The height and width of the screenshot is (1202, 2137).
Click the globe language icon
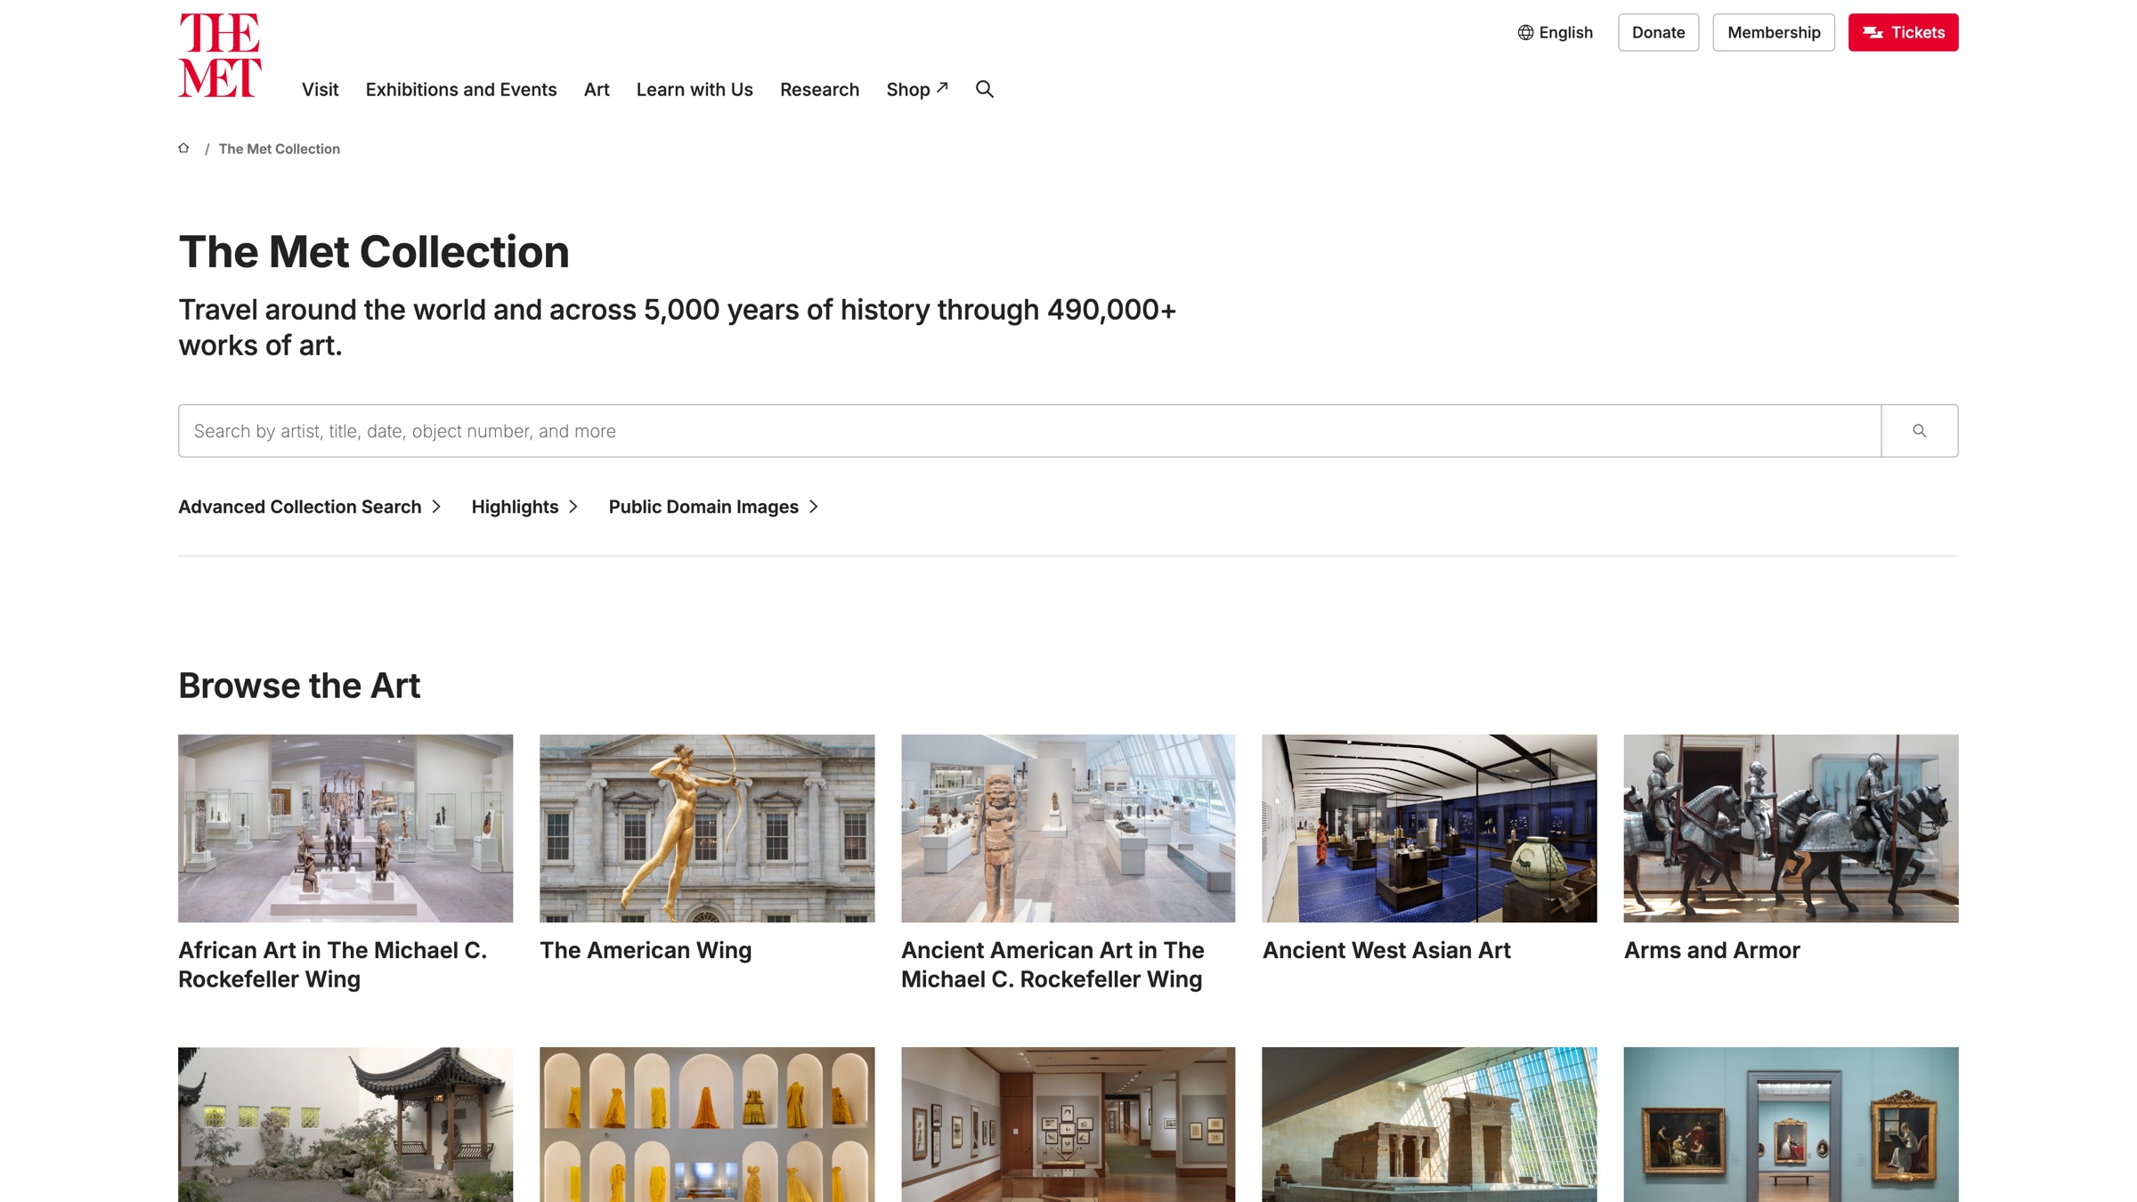pyautogui.click(x=1525, y=33)
